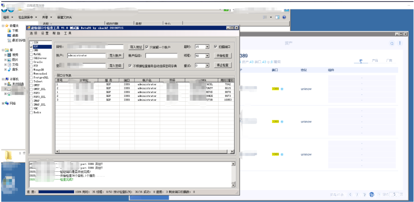Screen dimensions: 414x202
Task: Toggle the 扫描端口 checkbox
Action: coord(215,47)
